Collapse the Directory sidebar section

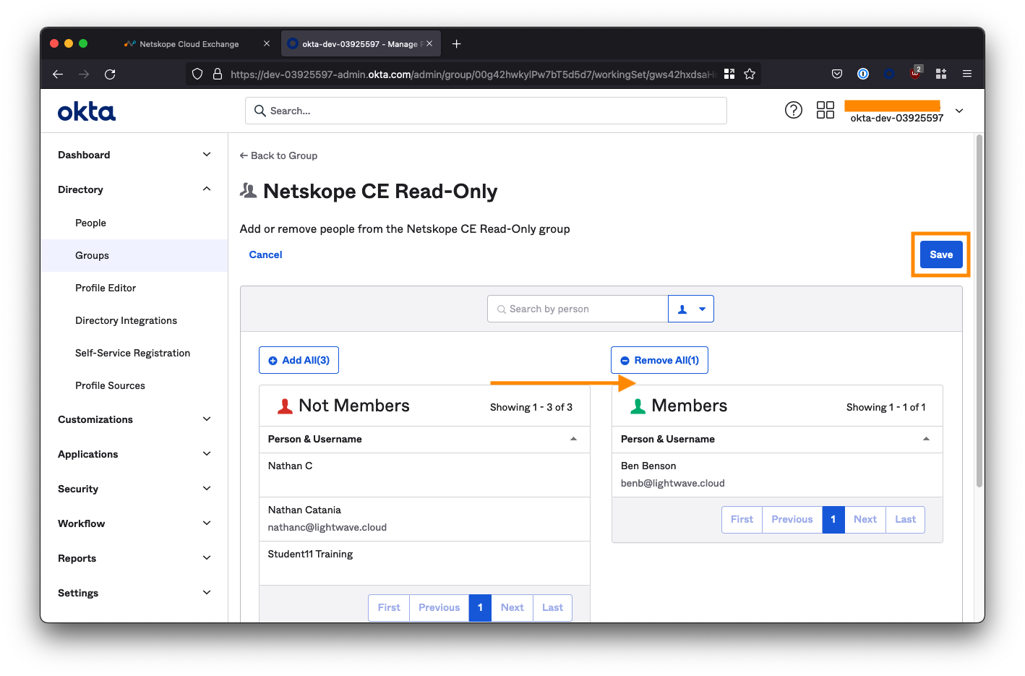click(207, 189)
